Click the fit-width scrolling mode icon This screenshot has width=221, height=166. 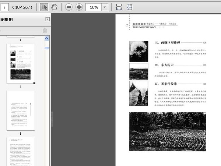119,7
